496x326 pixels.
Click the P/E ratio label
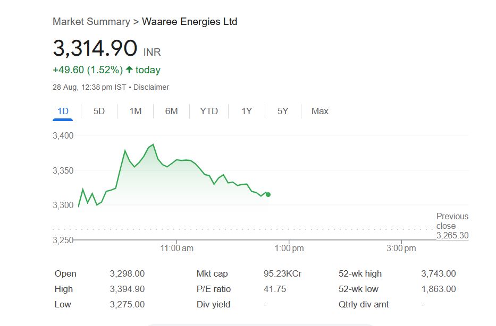click(x=214, y=289)
